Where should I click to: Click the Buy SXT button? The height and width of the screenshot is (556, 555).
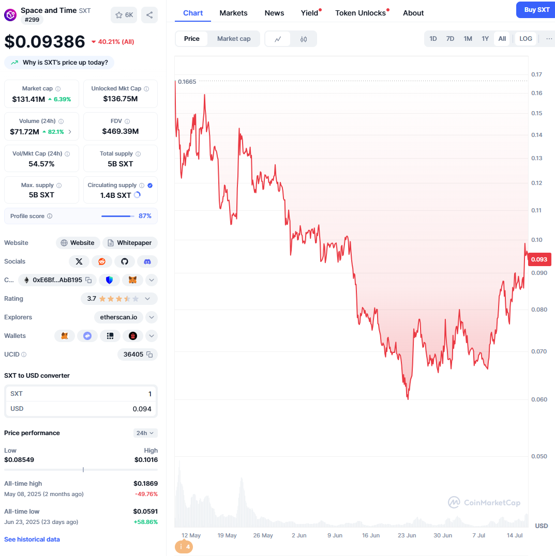point(535,10)
